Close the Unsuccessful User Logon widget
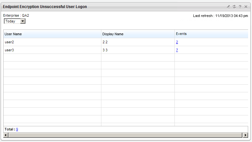This screenshot has width=252, height=142. [x=246, y=7]
